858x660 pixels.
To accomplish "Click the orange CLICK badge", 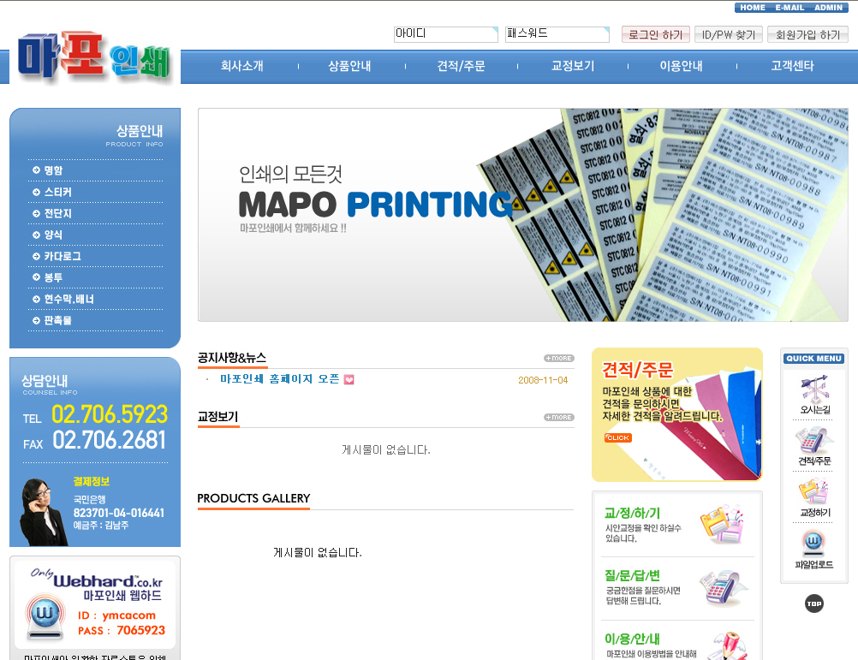I will pos(617,437).
